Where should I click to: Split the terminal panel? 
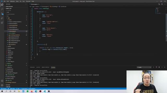[156, 67]
